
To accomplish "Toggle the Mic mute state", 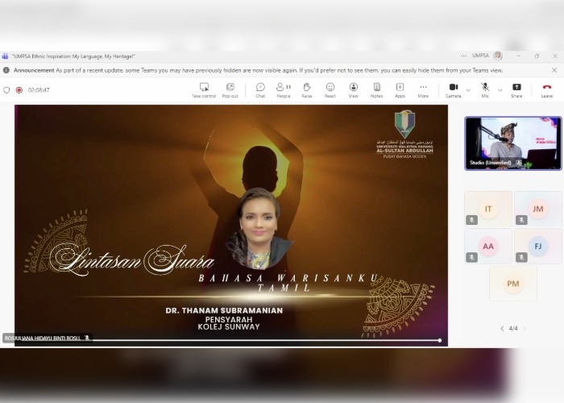I will coord(485,89).
